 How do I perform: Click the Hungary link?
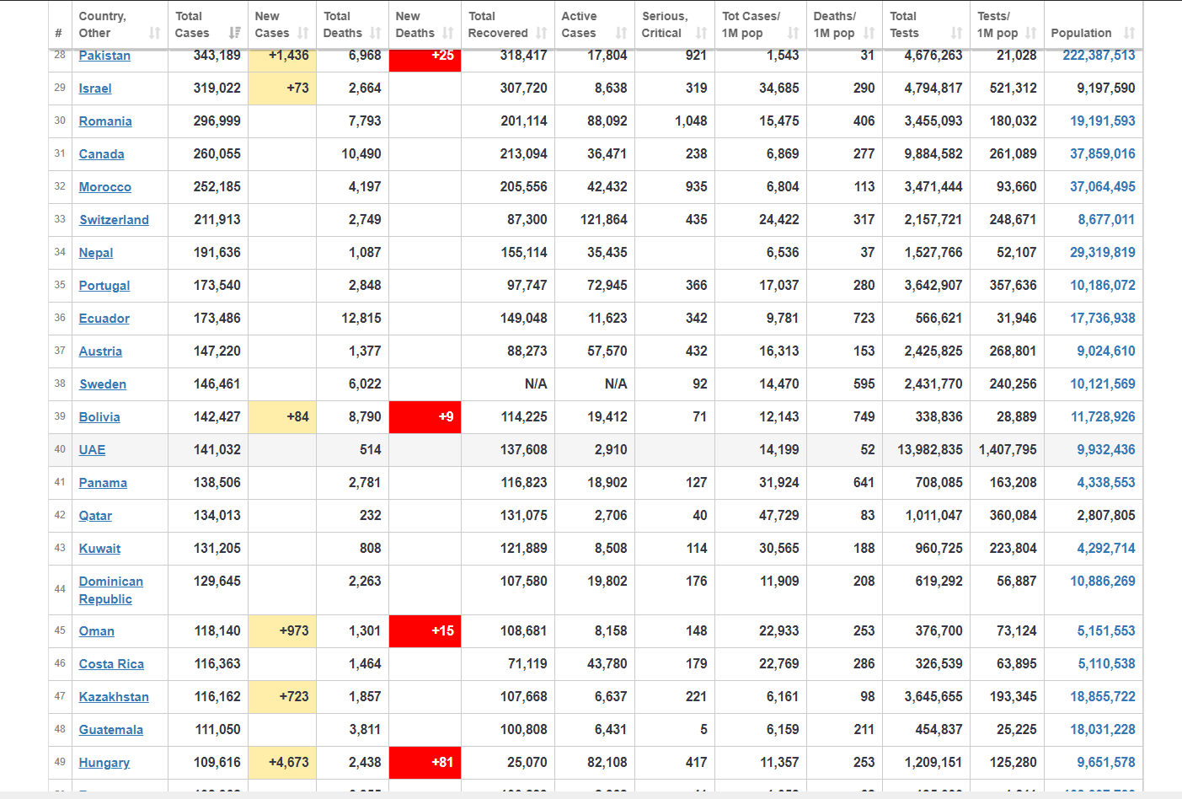[x=104, y=763]
